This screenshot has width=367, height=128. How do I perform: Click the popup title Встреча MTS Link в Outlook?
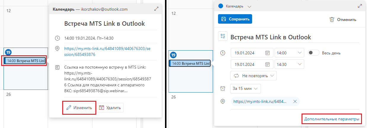105,24
